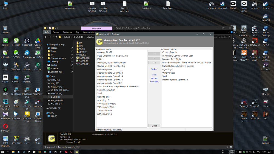Go up one folder level in Explorer
The height and width of the screenshot is (154, 274).
pos(56,37)
